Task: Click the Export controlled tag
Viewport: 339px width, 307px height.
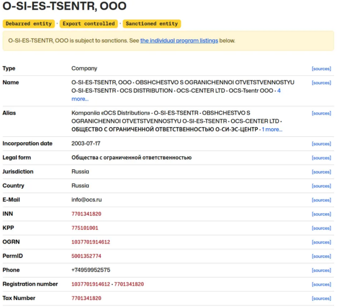Action: point(89,24)
